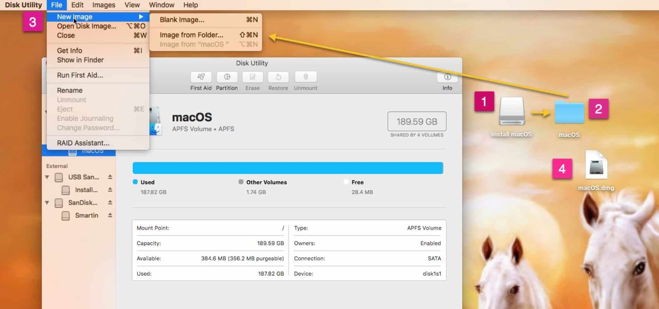The width and height of the screenshot is (659, 309).
Task: Open the Edit menu
Action: pyautogui.click(x=77, y=5)
